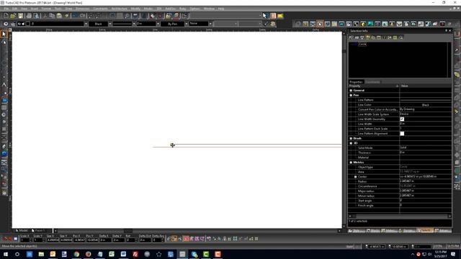Click the Copy icon in the toolbar
461x259 pixels.
(x=52, y=16)
